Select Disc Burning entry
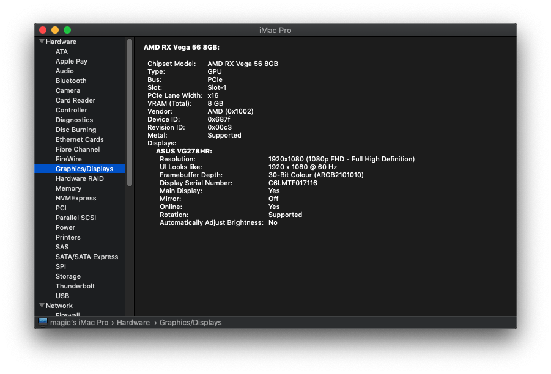The width and height of the screenshot is (551, 374). [76, 130]
